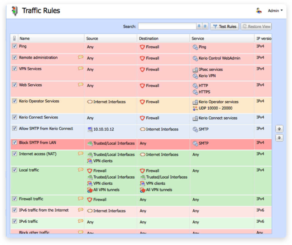The height and width of the screenshot is (245, 292).
Task: Disable the Block SMTP from LAN rule
Action: pos(14,142)
